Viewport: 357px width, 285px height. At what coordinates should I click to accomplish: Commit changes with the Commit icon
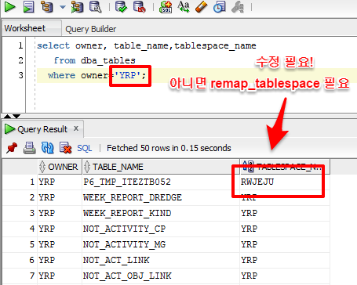click(x=122, y=7)
